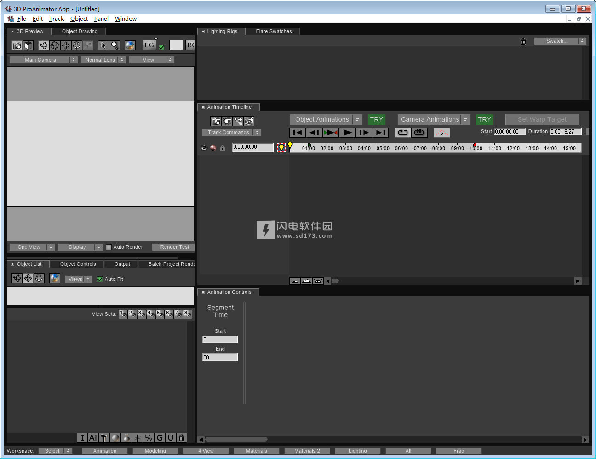Click the camera snapshot icon in 3D Preview
The image size is (596, 459).
pos(17,45)
